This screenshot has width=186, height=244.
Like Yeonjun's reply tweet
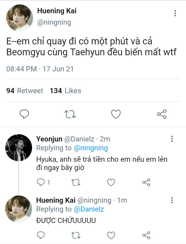(x=111, y=182)
